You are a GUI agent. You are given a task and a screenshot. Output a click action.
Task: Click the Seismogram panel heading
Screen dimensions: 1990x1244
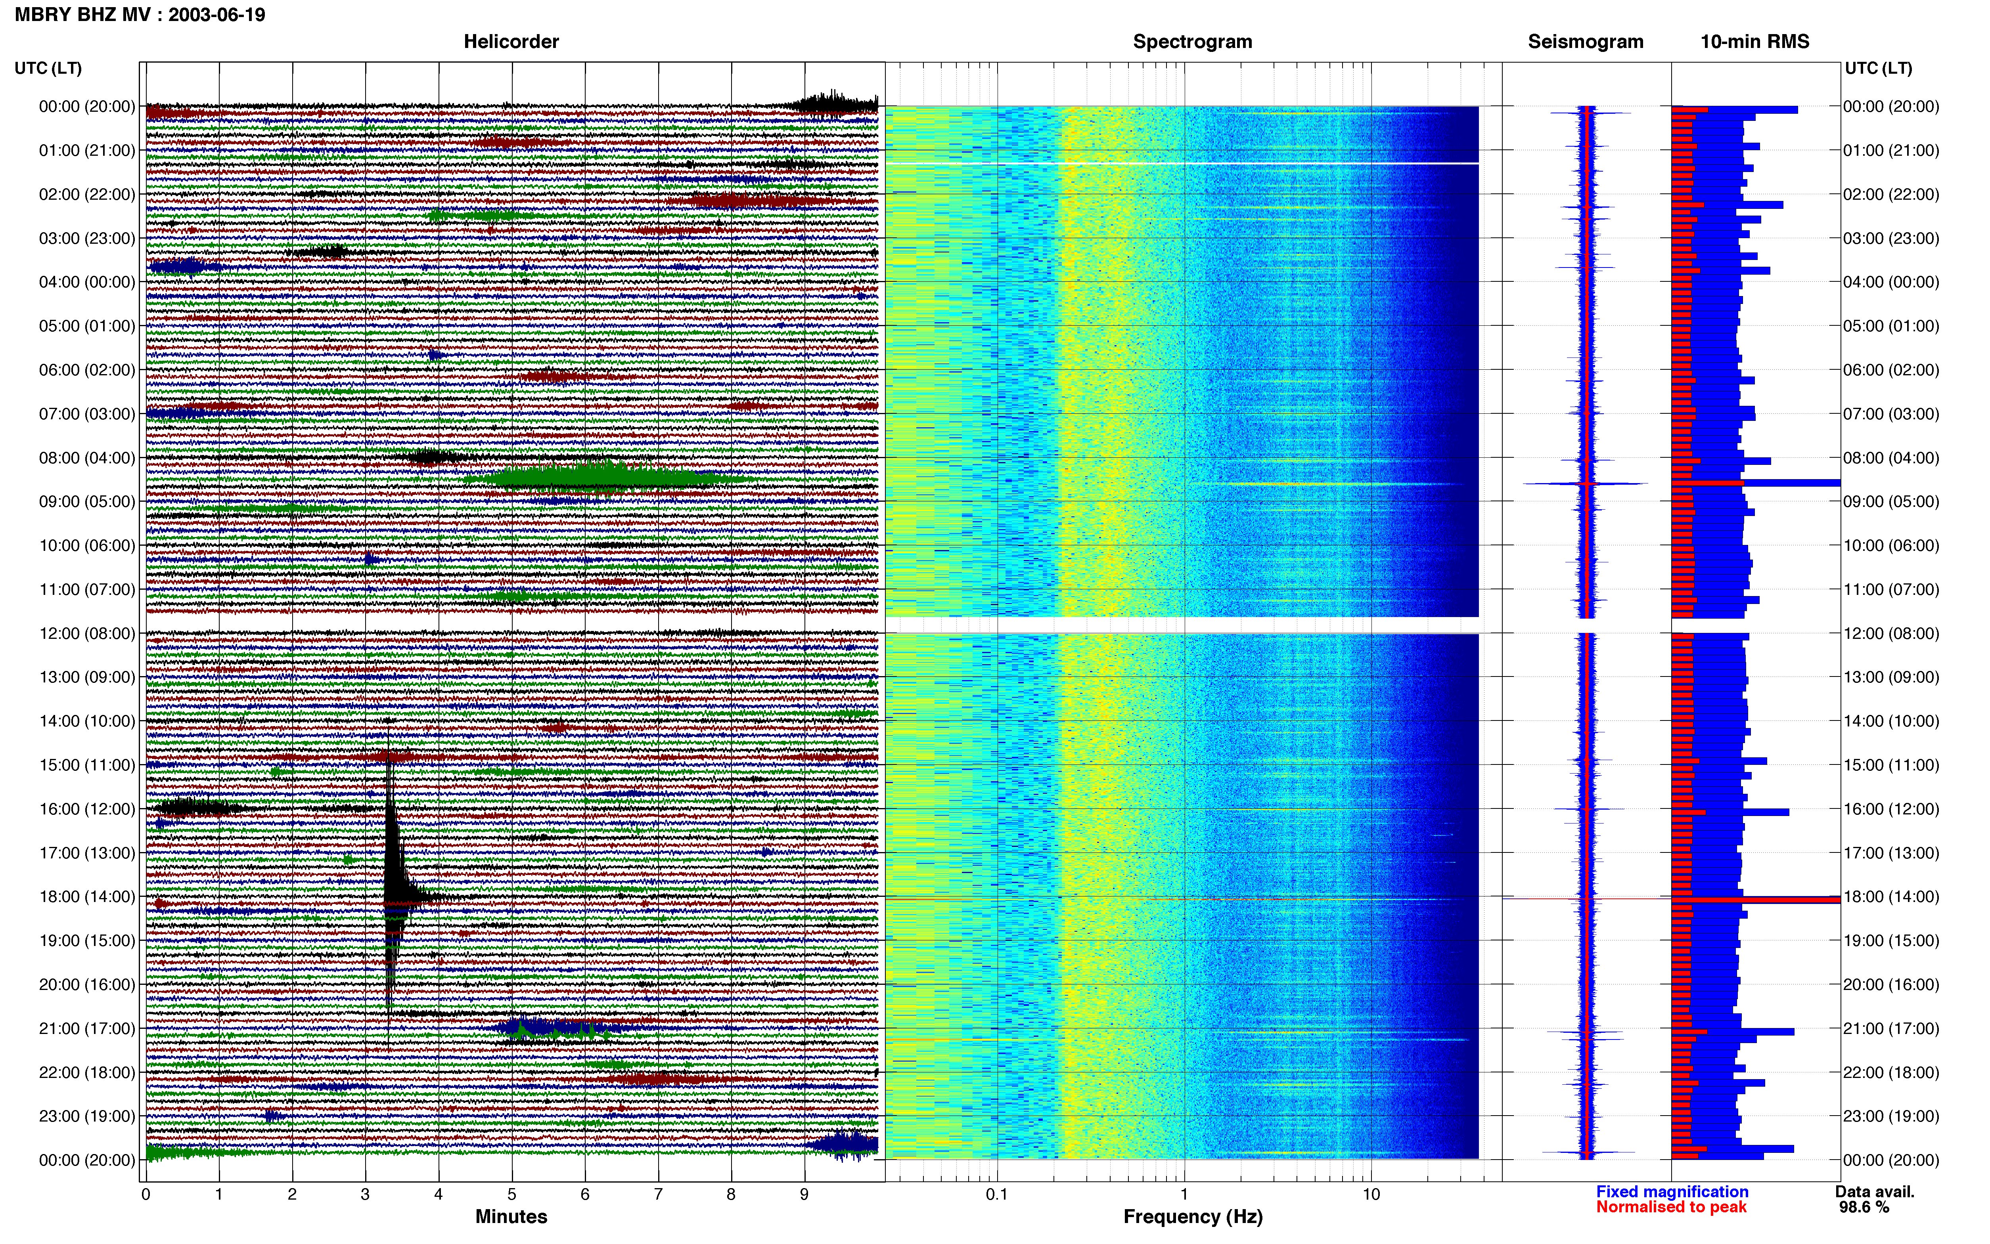pos(1586,42)
